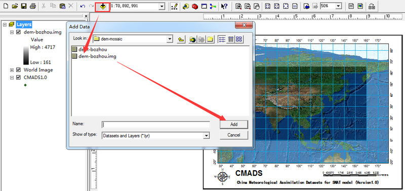Click the Print icon in toolbar

(32, 6)
